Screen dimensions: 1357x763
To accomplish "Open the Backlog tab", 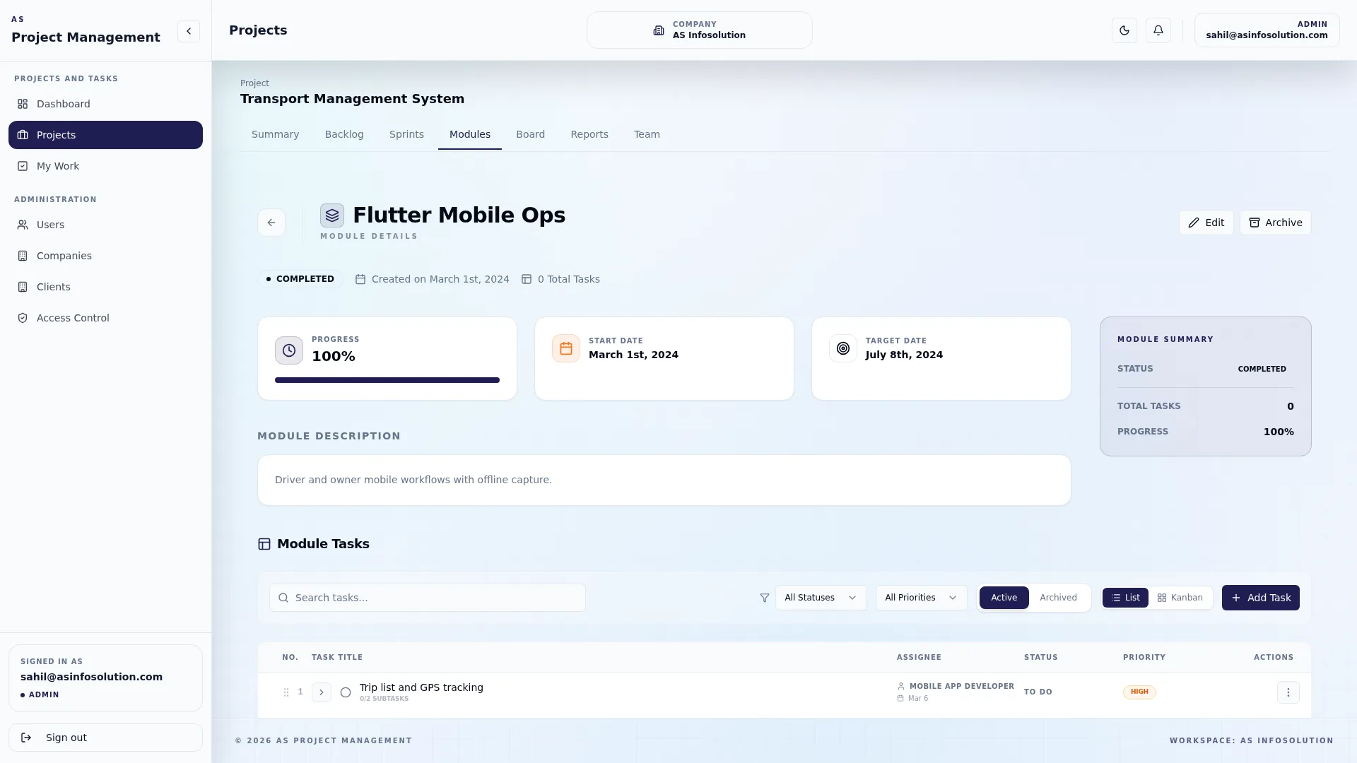I will click(344, 134).
